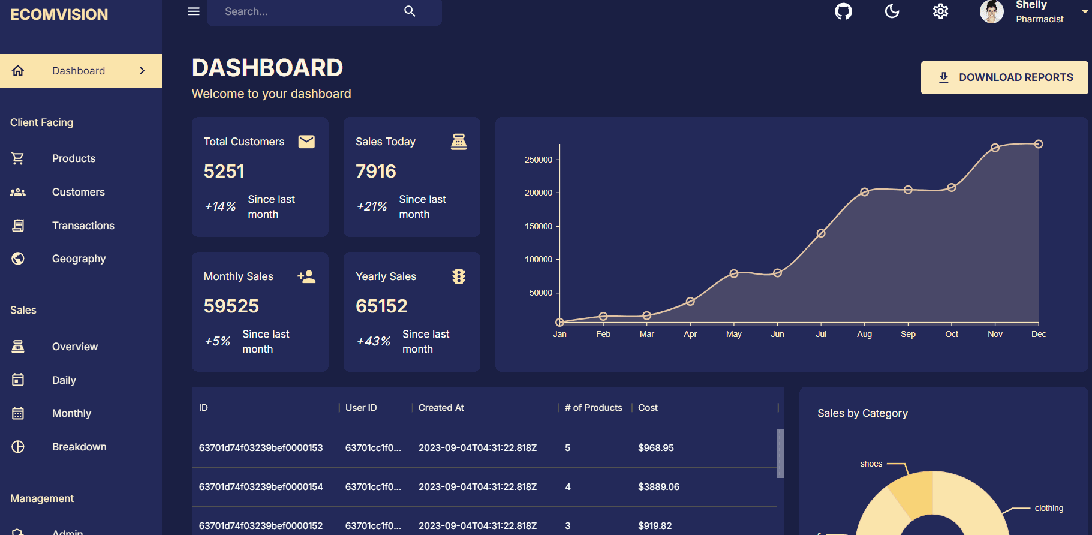Image resolution: width=1092 pixels, height=535 pixels.
Task: Select Geography in the sidebar
Action: click(79, 259)
